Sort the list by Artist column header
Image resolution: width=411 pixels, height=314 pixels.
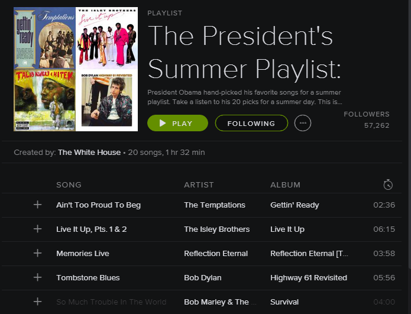point(199,185)
